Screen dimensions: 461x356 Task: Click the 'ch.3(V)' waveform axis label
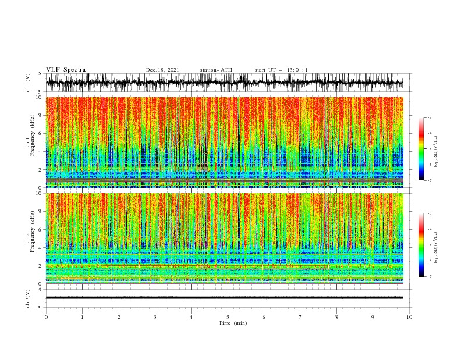click(x=28, y=298)
